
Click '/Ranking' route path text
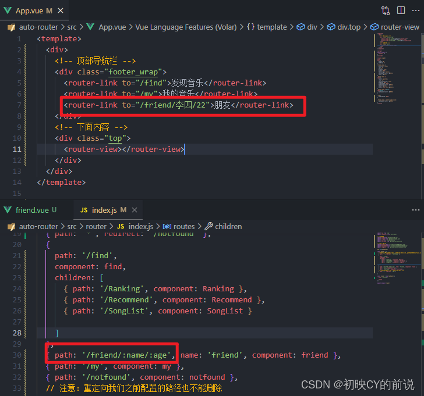click(x=122, y=289)
